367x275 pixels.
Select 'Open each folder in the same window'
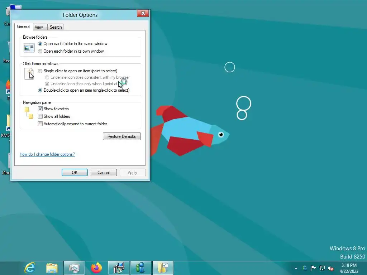[72, 44]
